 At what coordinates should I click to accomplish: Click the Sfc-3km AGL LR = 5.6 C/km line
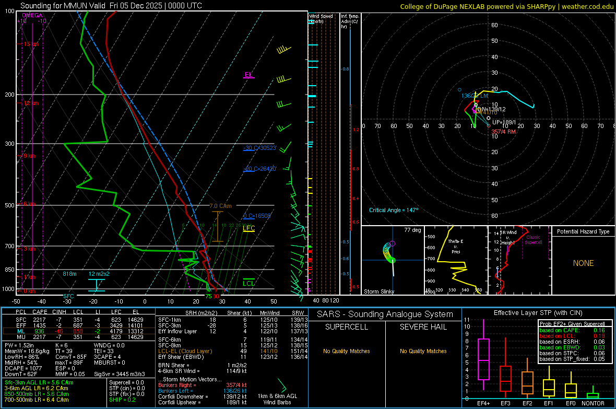[x=39, y=382]
